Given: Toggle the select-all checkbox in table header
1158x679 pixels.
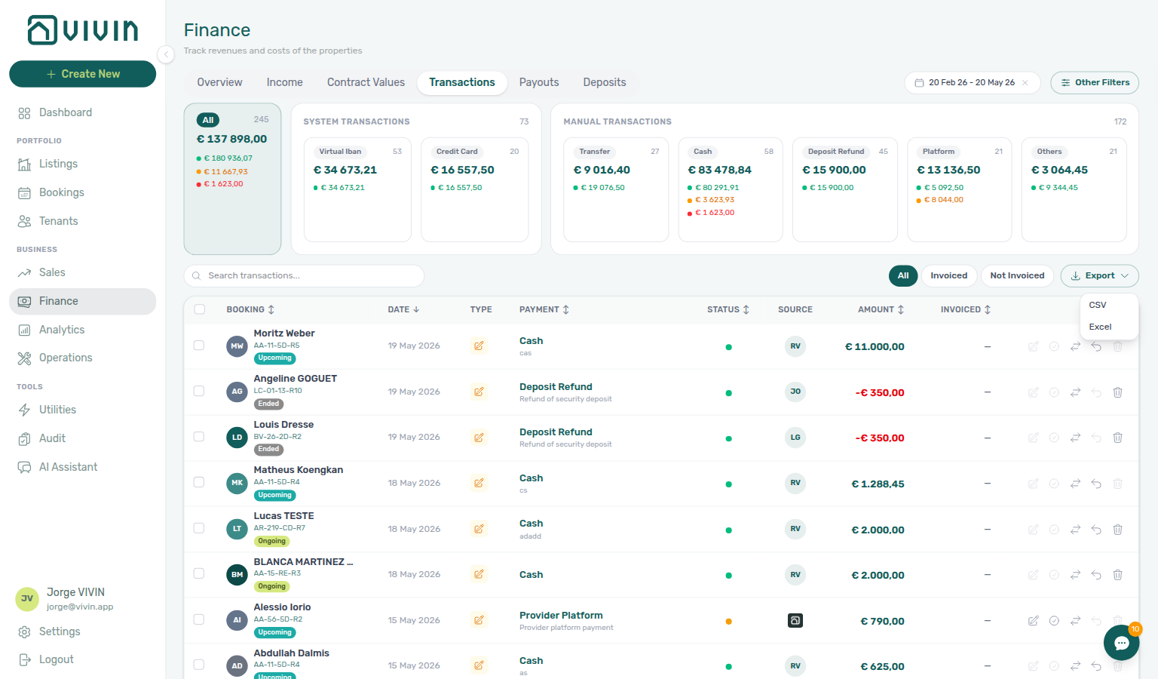Looking at the screenshot, I should pyautogui.click(x=200, y=309).
